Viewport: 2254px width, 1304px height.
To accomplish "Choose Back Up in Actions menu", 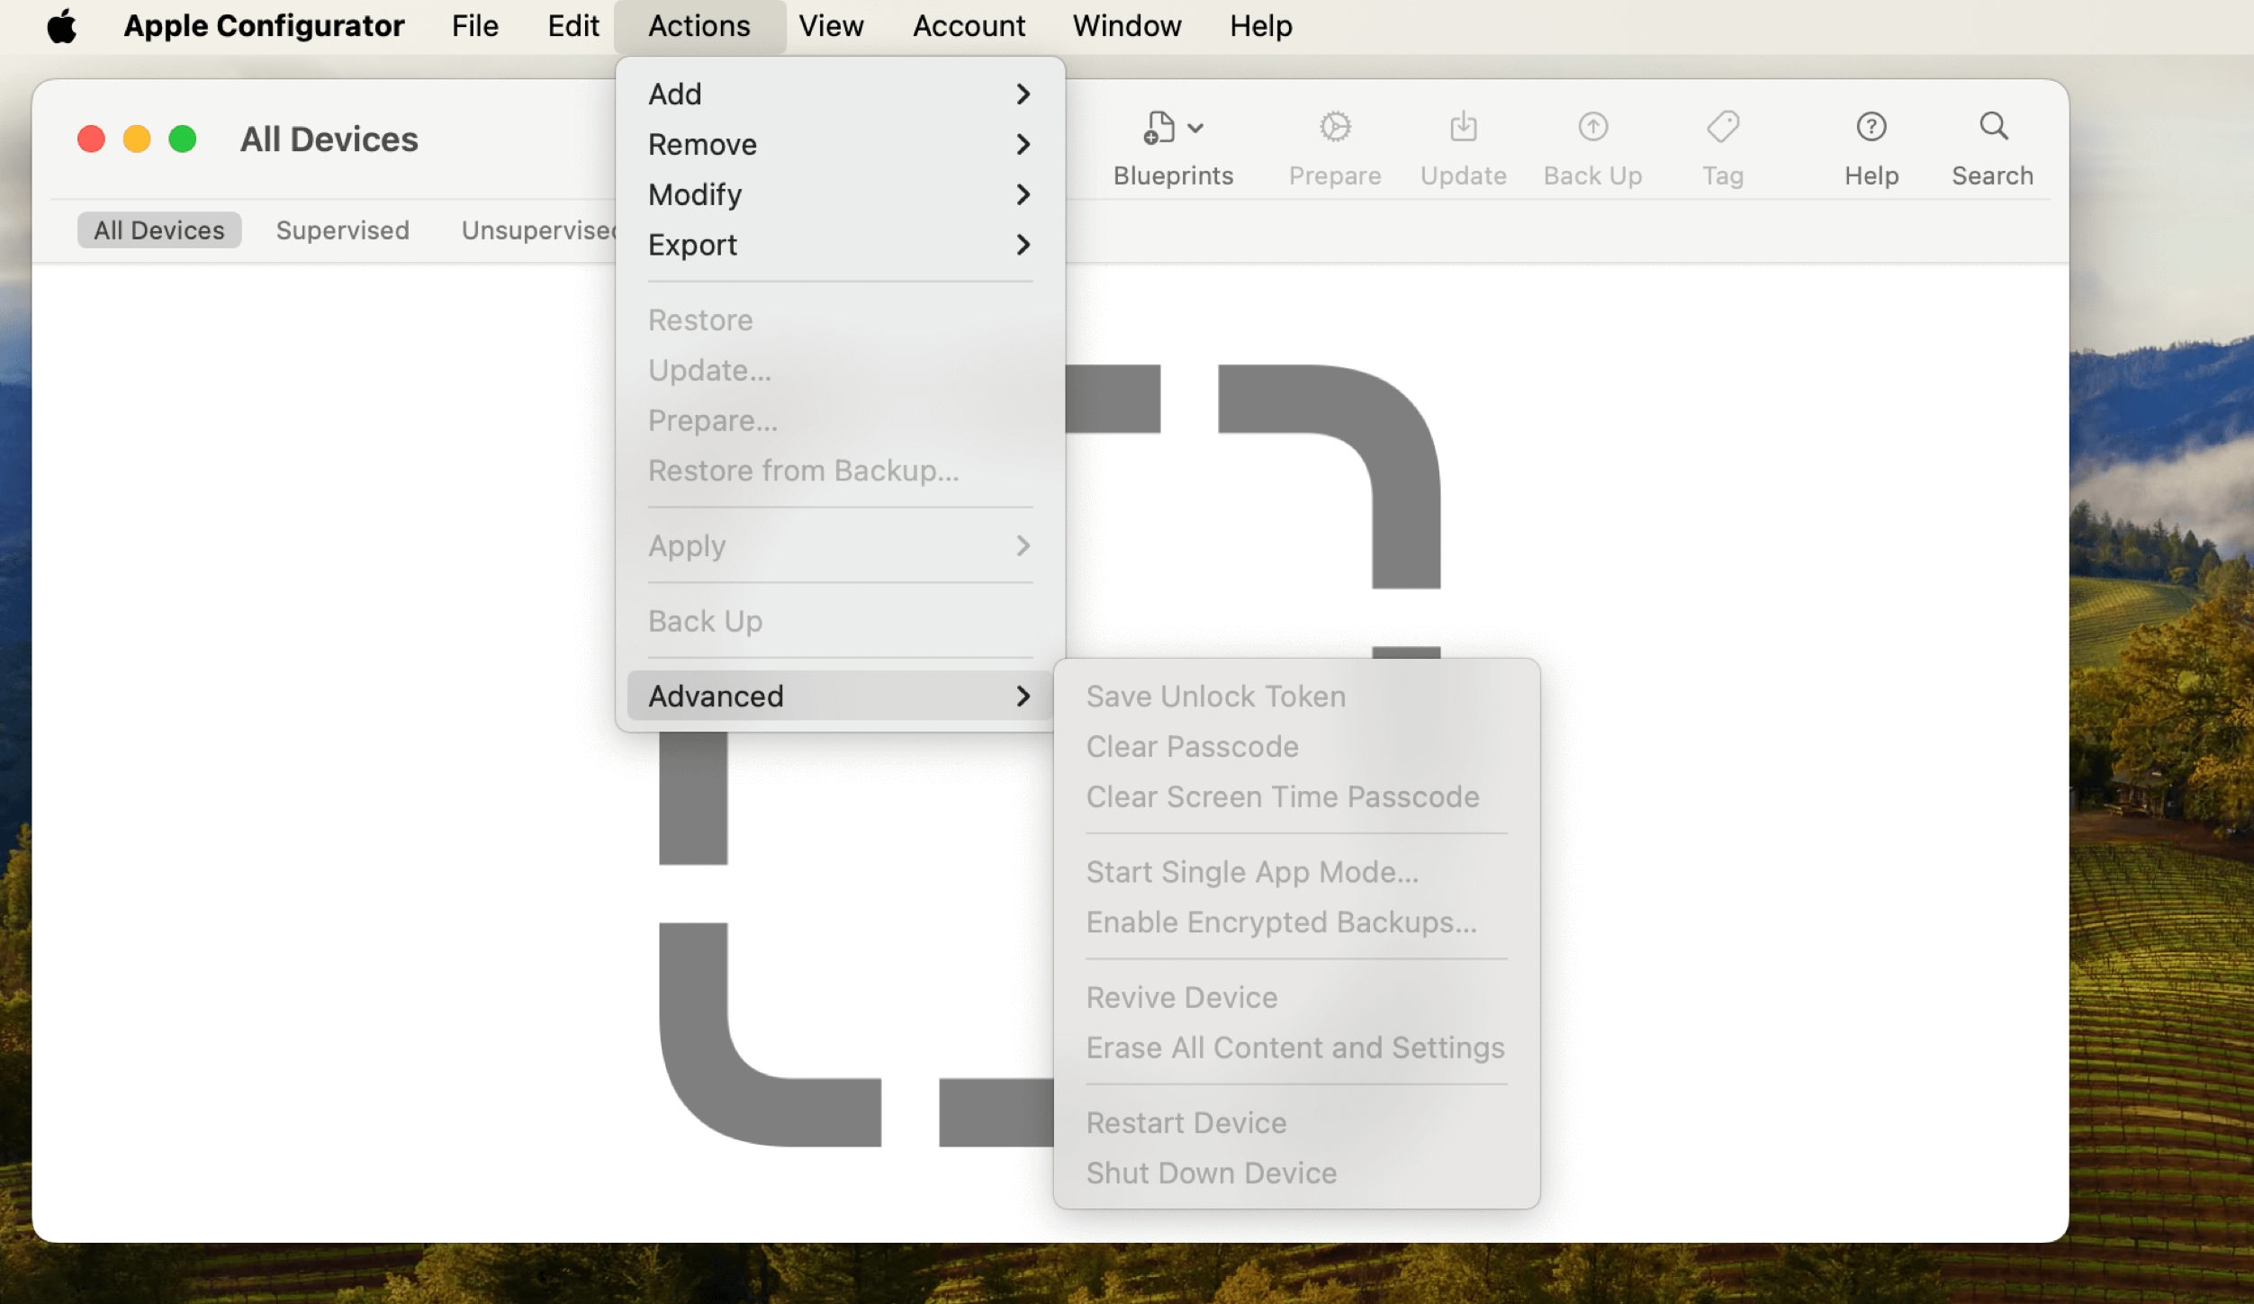I will 839,621.
